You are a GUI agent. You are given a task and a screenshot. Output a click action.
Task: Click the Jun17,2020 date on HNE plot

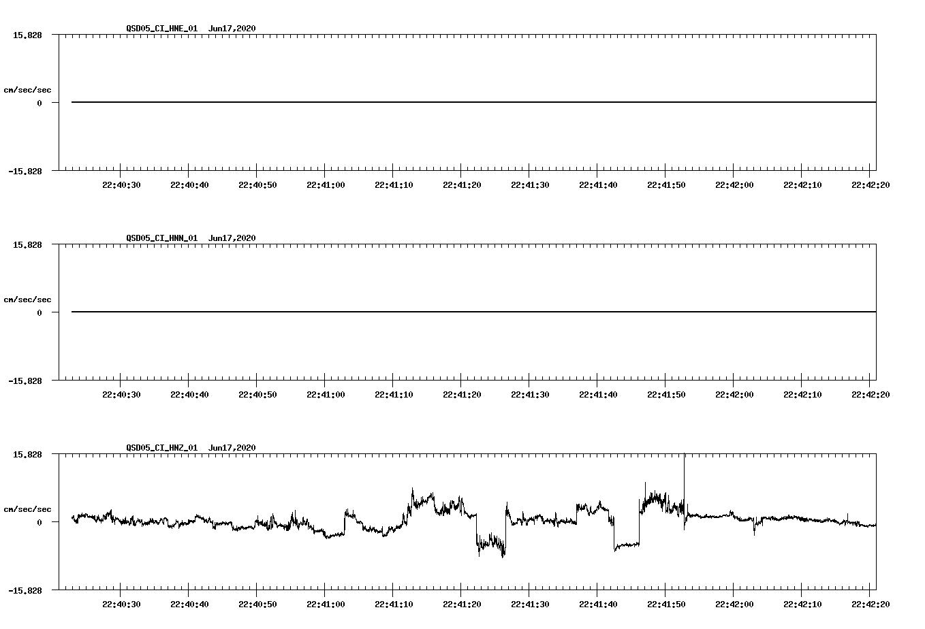pyautogui.click(x=232, y=29)
